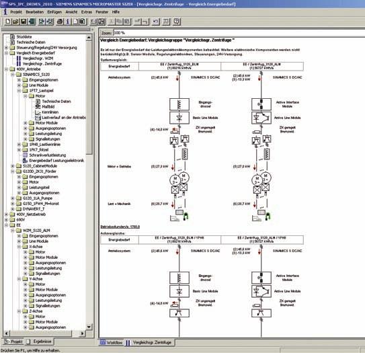Switch to the Workflow tab
The width and height of the screenshot is (365, 353).
click(112, 342)
